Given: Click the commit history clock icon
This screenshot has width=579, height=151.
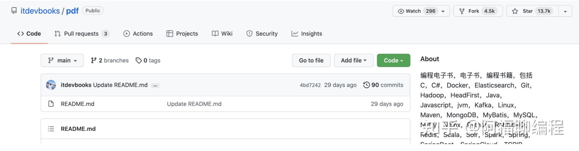Looking at the screenshot, I should [x=366, y=85].
